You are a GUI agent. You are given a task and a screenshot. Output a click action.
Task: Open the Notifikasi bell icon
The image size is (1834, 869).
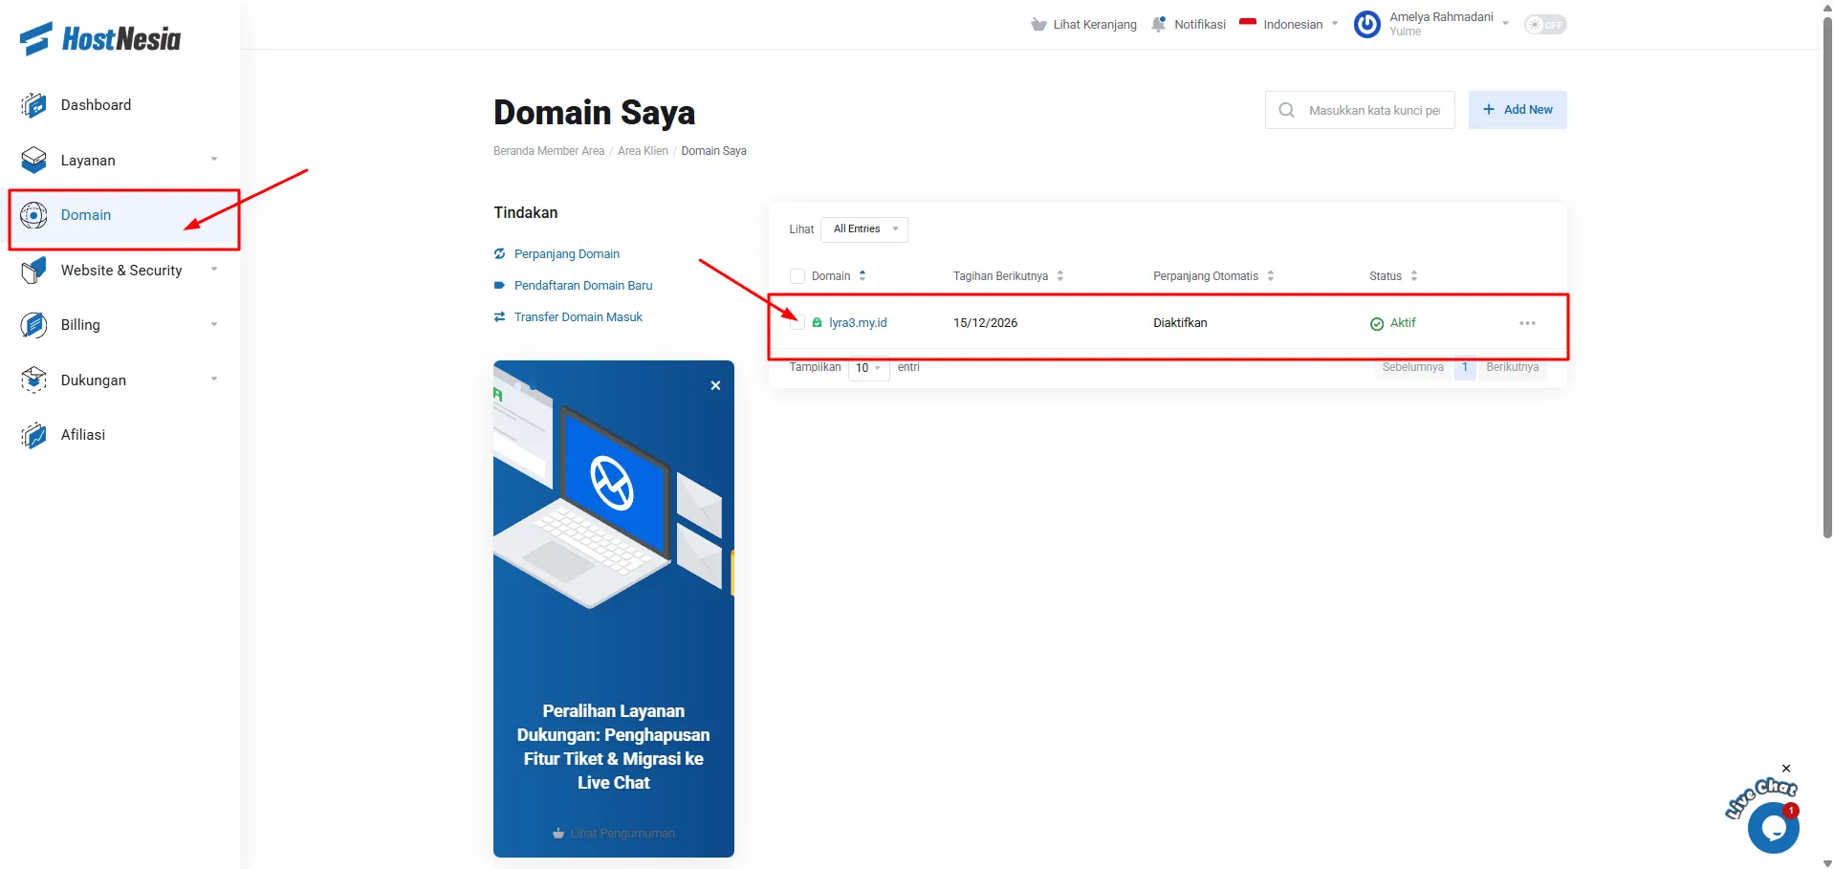click(x=1159, y=25)
